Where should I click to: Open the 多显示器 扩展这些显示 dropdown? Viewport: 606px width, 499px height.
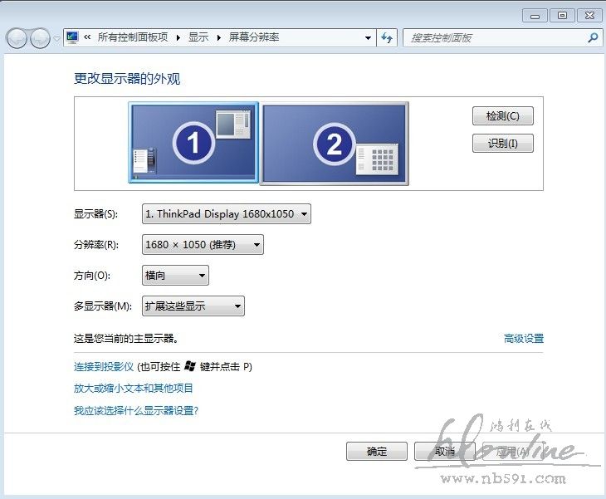click(x=193, y=306)
